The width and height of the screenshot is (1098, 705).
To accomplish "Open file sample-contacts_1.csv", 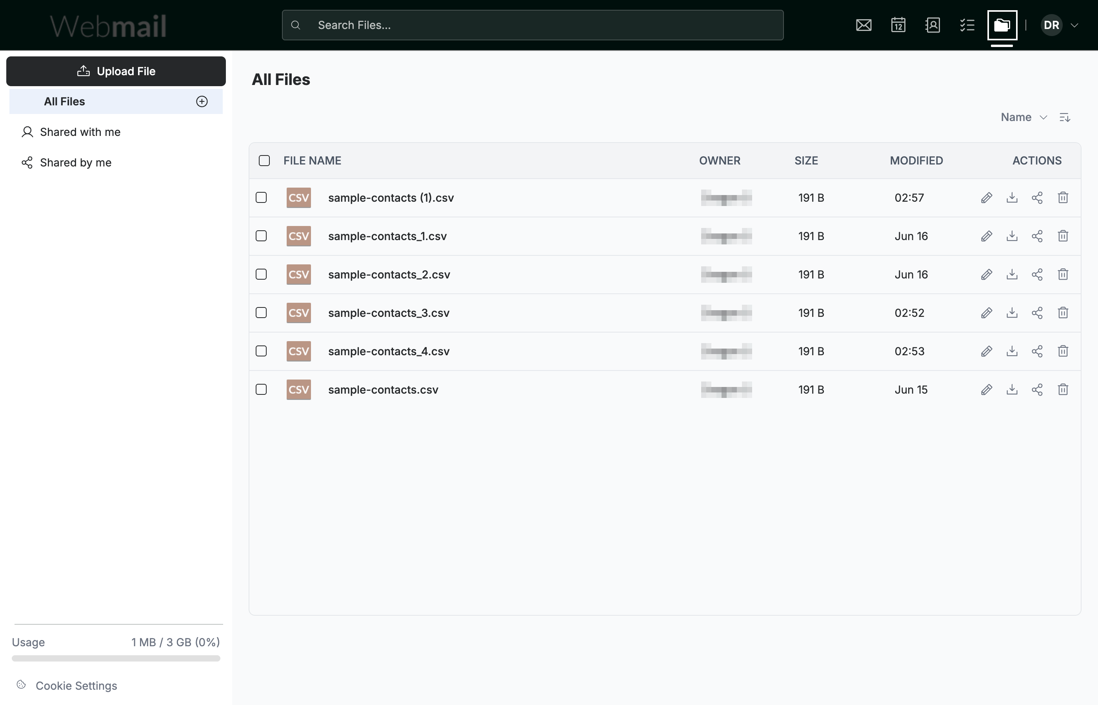I will pyautogui.click(x=387, y=236).
